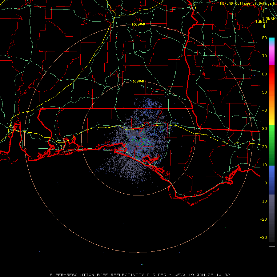Click the 20 dBZ scale label
The width and height of the screenshot is (277, 277).
coord(264,147)
